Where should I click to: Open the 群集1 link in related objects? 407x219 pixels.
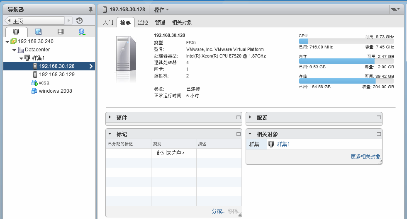[x=283, y=144]
